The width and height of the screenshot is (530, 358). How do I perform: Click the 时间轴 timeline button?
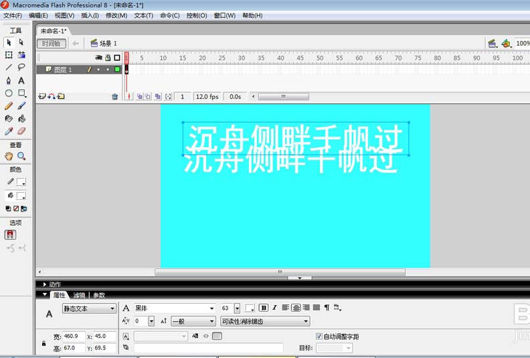[52, 43]
